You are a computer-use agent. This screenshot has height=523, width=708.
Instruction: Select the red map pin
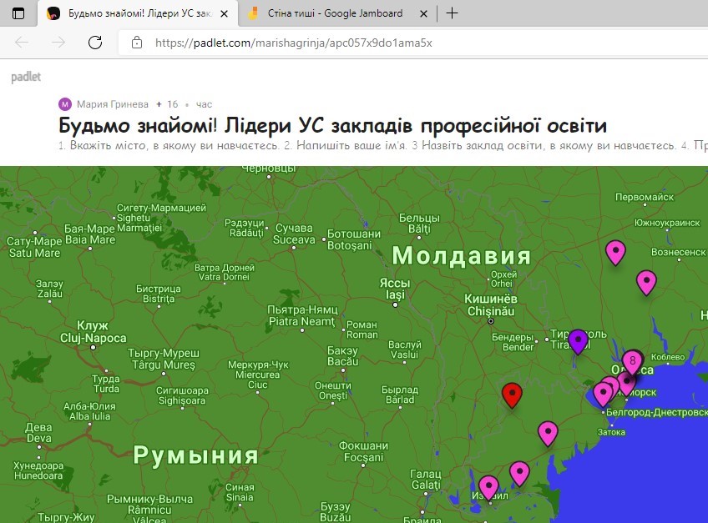point(512,394)
